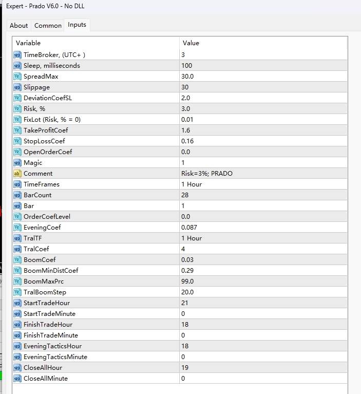Click the Variable column header
The width and height of the screenshot is (361, 394).
pyautogui.click(x=96, y=43)
